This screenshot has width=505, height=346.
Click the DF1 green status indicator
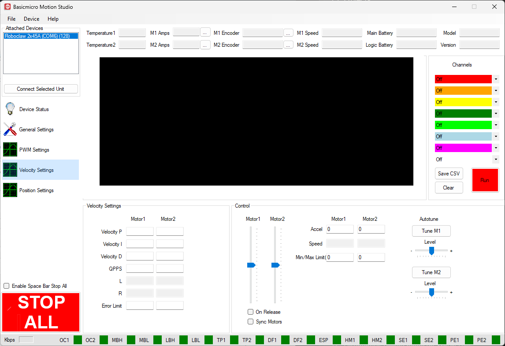[285, 340]
